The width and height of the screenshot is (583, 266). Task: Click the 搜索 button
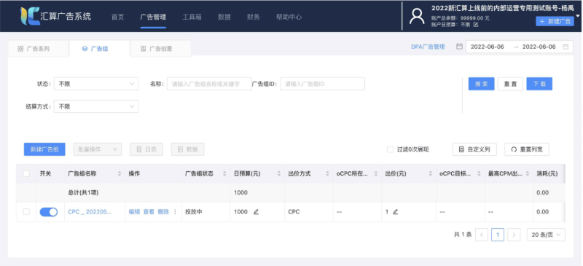click(x=481, y=84)
